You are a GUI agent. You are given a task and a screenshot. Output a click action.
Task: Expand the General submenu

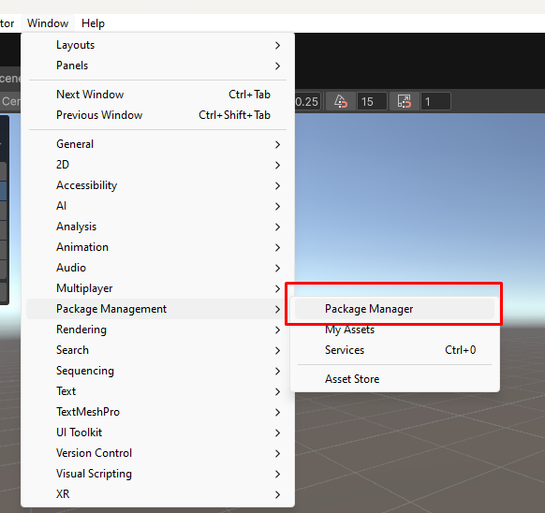(157, 144)
